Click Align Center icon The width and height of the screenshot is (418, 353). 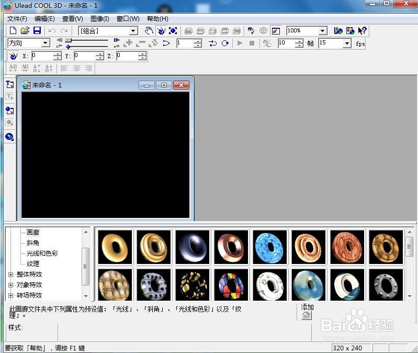click(76, 69)
